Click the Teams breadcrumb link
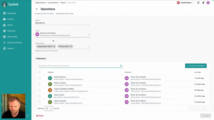 [x=63, y=3]
